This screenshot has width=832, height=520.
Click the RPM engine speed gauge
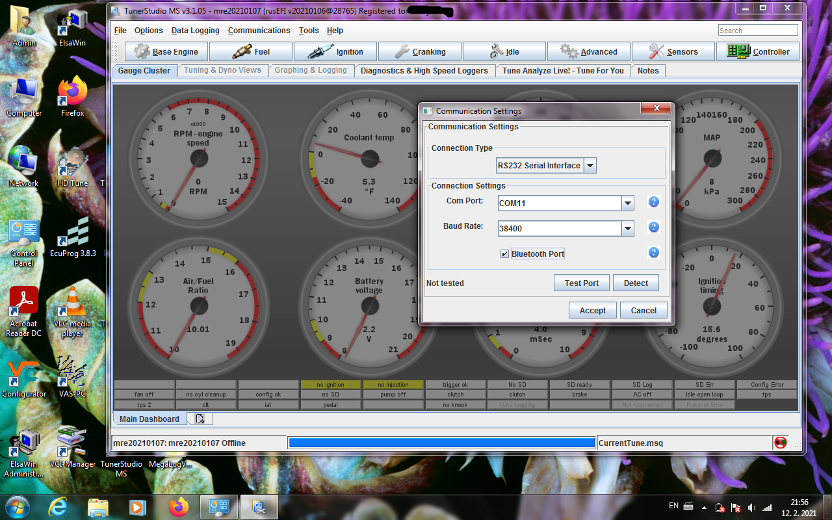point(198,157)
